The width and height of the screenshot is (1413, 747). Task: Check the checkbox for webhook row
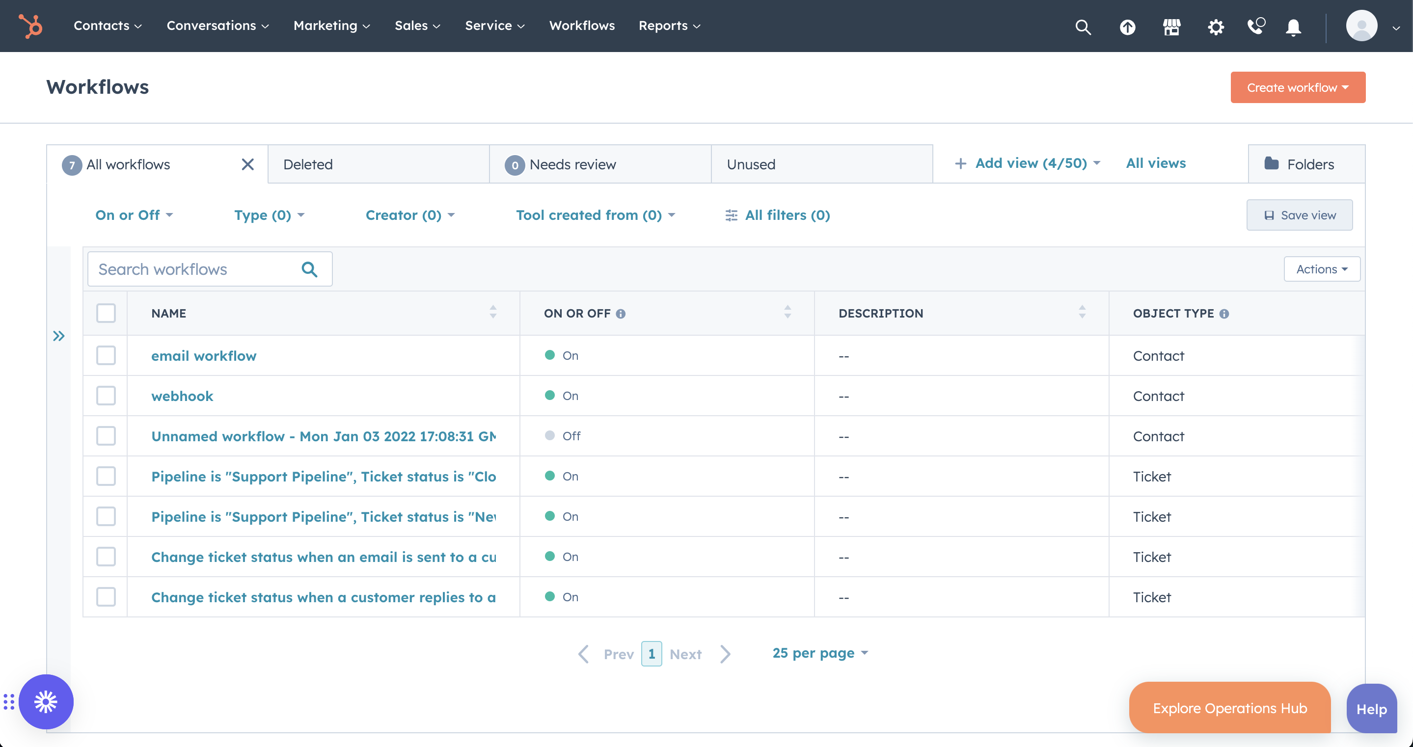click(106, 396)
